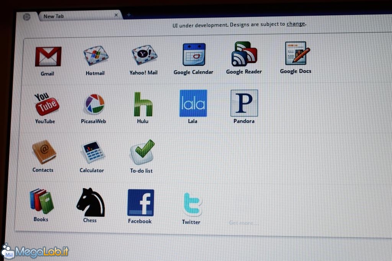Launch the Google Reader feed icon

244,54
